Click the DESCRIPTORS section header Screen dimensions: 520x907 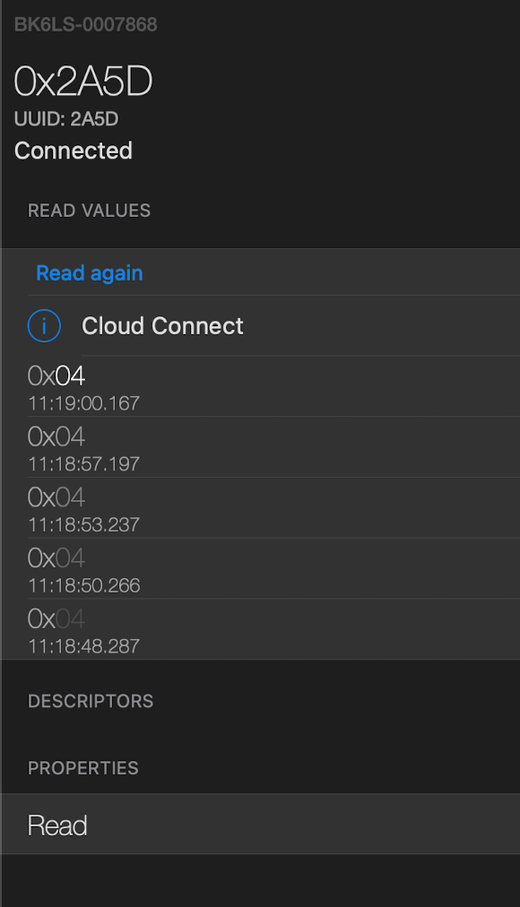[x=91, y=701]
